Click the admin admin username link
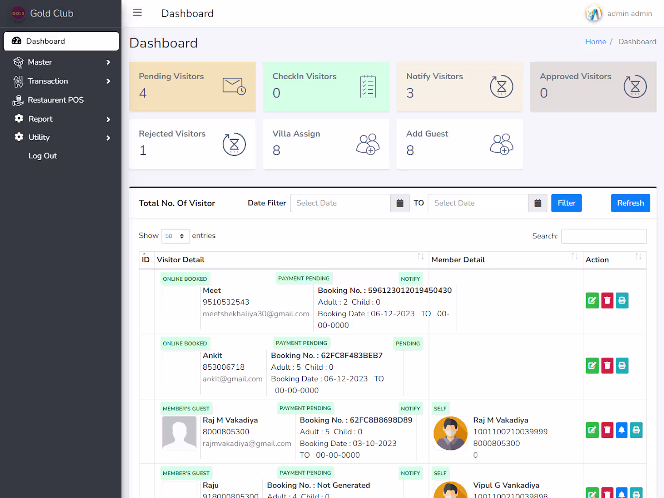The height and width of the screenshot is (498, 664). 629,13
